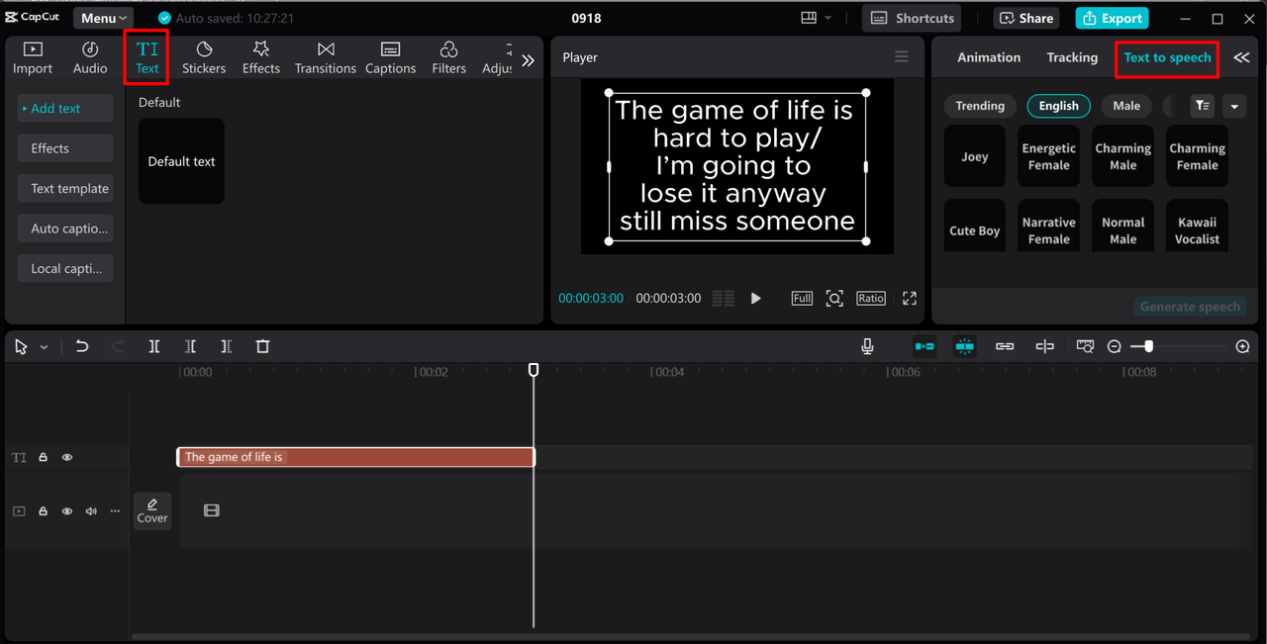Click the screenshot focus icon in Player
The height and width of the screenshot is (644, 1267).
point(834,298)
